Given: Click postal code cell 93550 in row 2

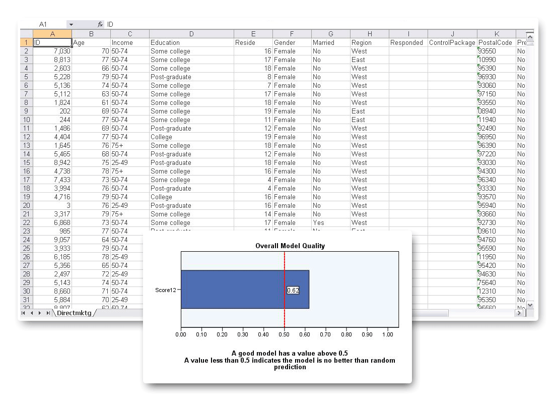Looking at the screenshot, I should coord(497,51).
